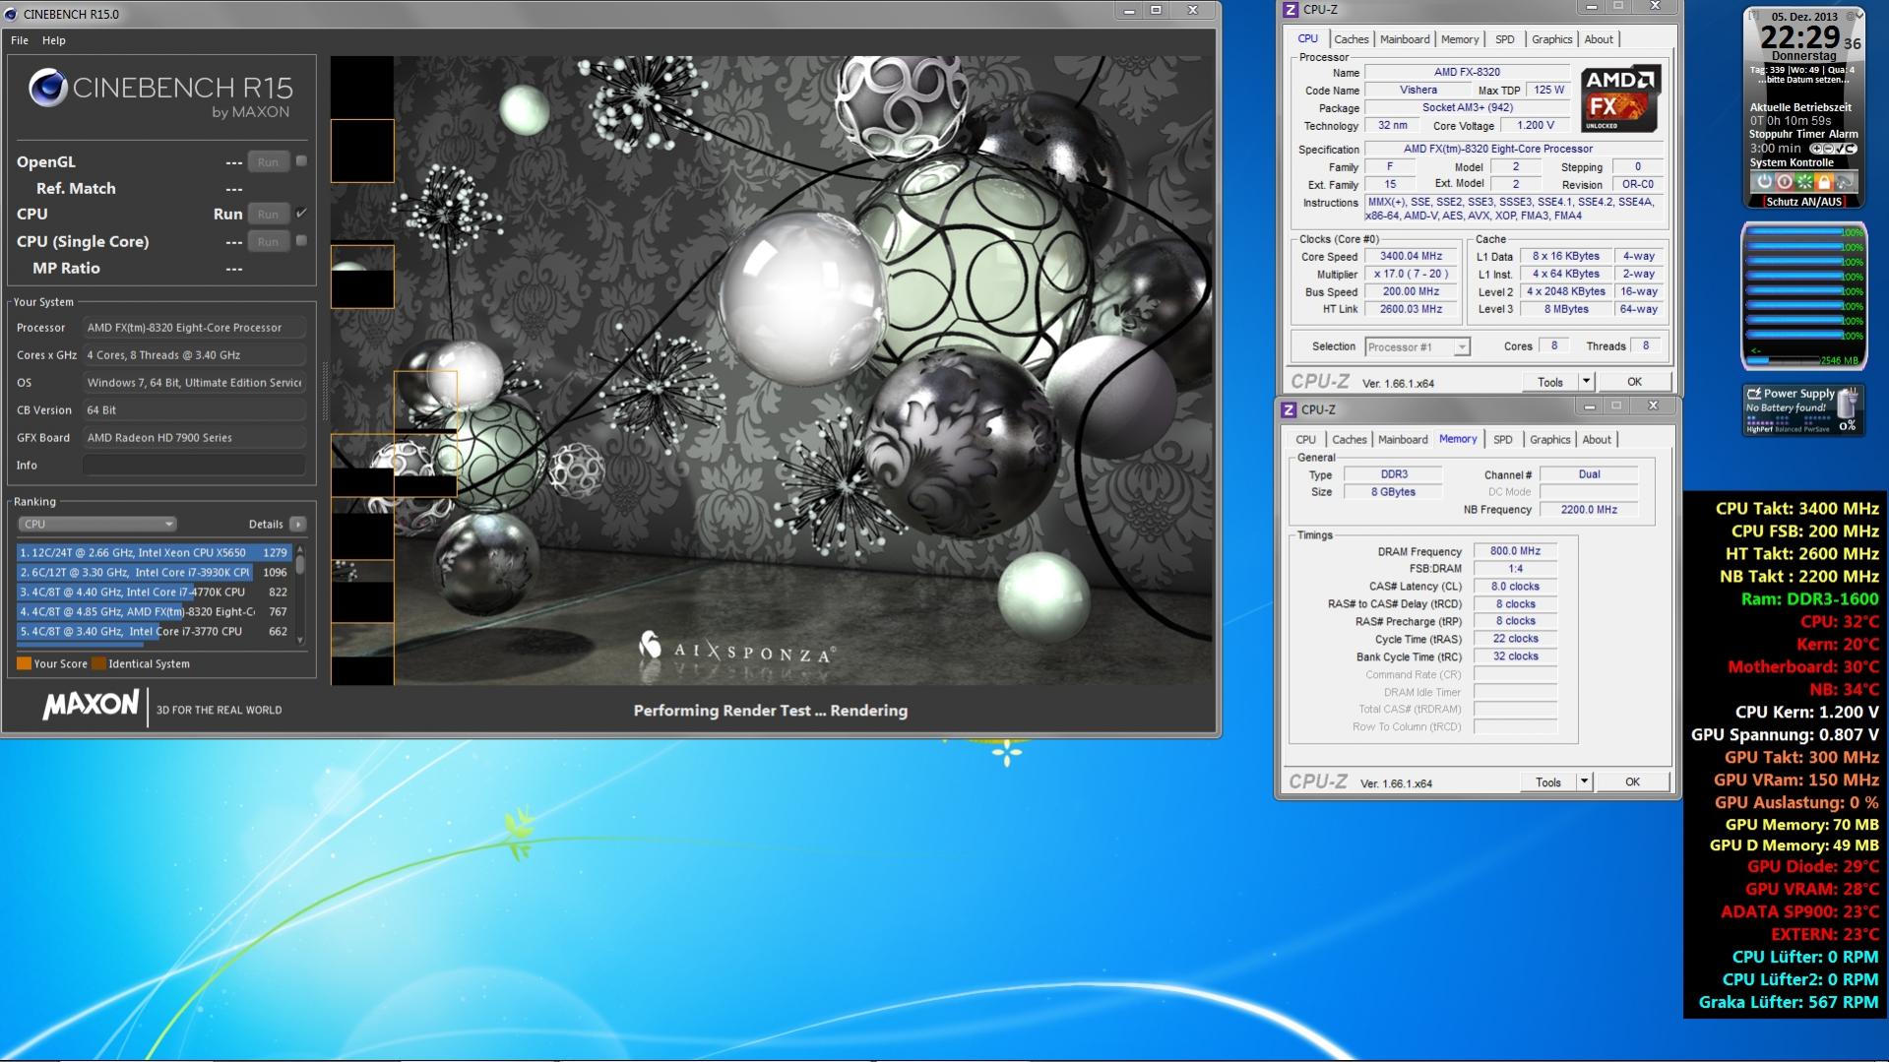
Task: Click the power icon in System Kontrolle
Action: (x=1764, y=182)
